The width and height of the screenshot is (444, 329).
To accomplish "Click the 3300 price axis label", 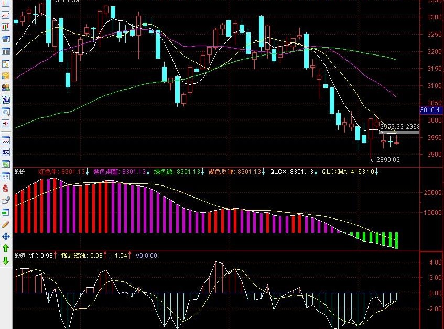I will pos(435,17).
